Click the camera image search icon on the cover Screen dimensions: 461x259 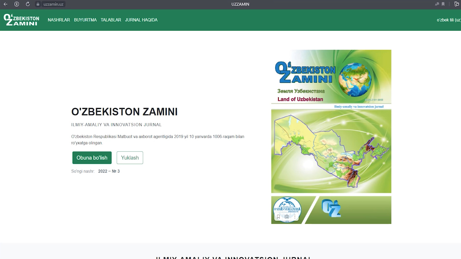click(x=287, y=217)
